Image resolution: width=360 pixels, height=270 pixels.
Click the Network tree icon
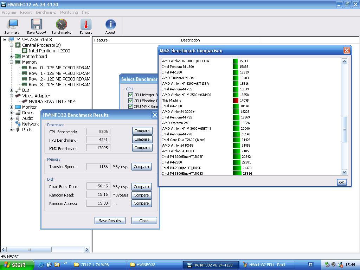[18, 124]
